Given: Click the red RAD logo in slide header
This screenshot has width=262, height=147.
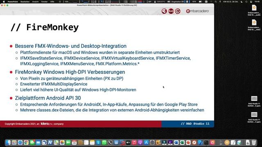Looking at the screenshot, I should coord(171,11).
